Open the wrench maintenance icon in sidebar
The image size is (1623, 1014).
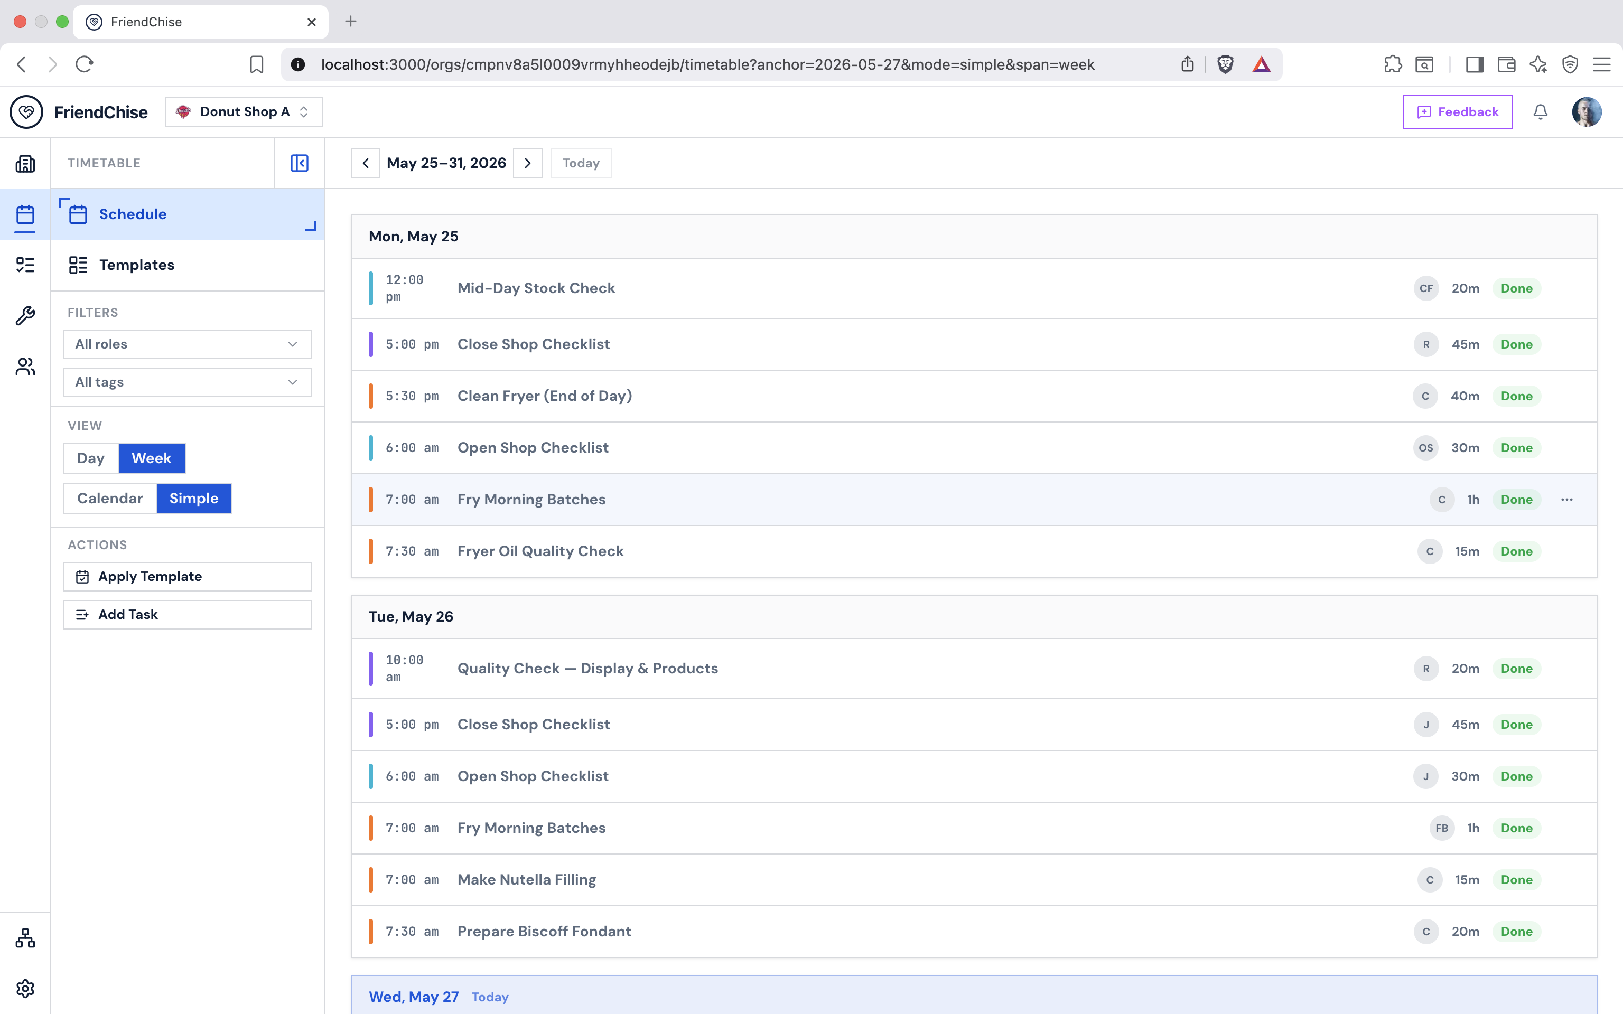pos(25,316)
